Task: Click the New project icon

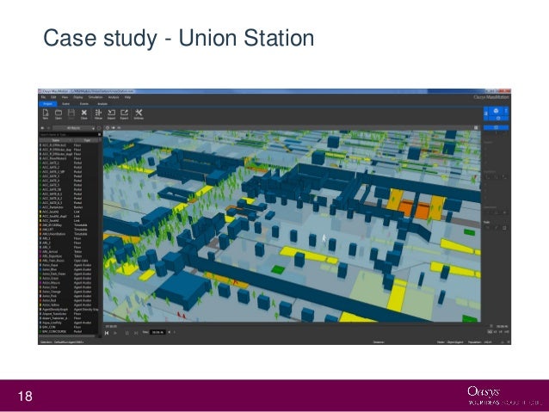Action: [x=46, y=114]
